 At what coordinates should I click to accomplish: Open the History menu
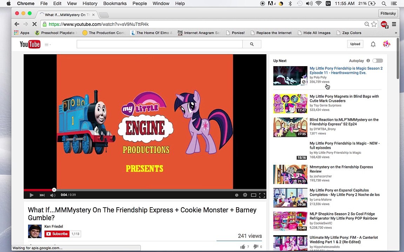coord(90,3)
